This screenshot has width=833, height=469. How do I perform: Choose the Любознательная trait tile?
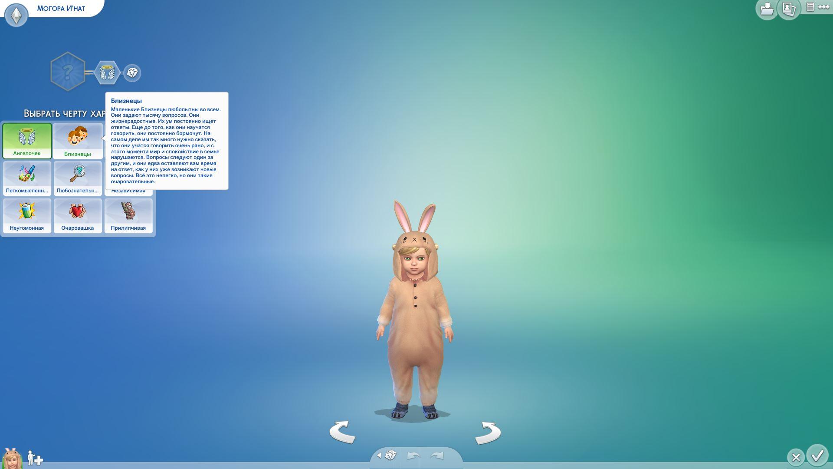(78, 178)
